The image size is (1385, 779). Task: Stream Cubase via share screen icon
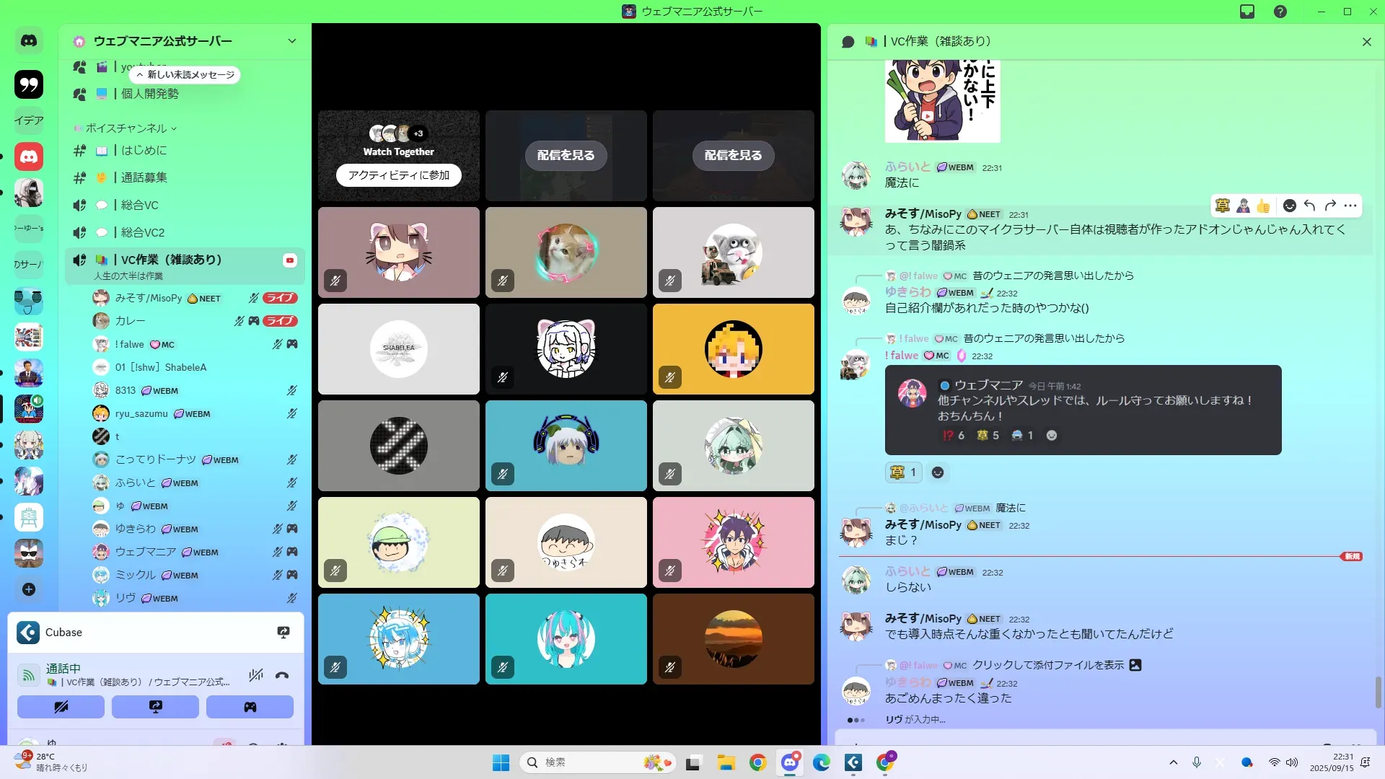click(x=283, y=633)
